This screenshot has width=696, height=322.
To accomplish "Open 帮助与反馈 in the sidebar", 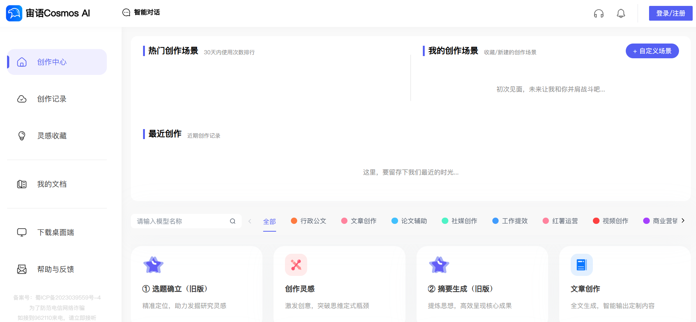I will pyautogui.click(x=57, y=269).
